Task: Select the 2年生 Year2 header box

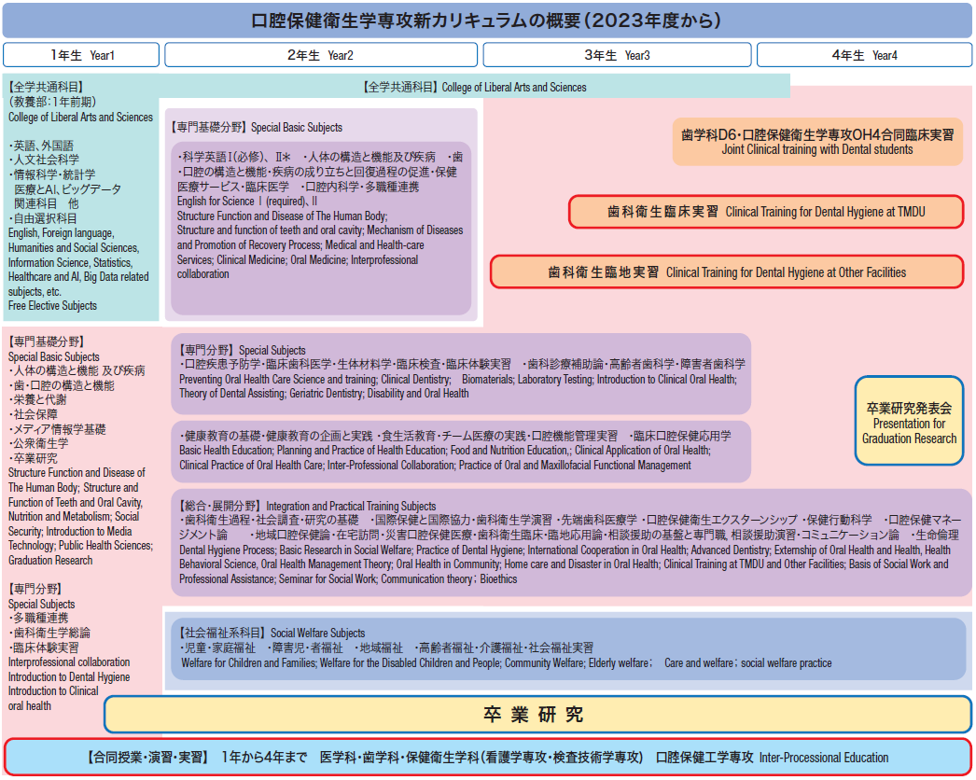Action: 321,55
